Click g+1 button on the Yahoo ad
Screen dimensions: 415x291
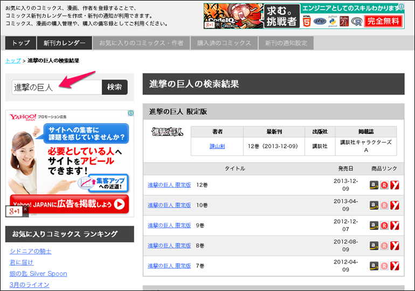point(14,210)
